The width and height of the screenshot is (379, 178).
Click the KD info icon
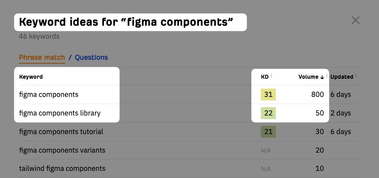[272, 75]
